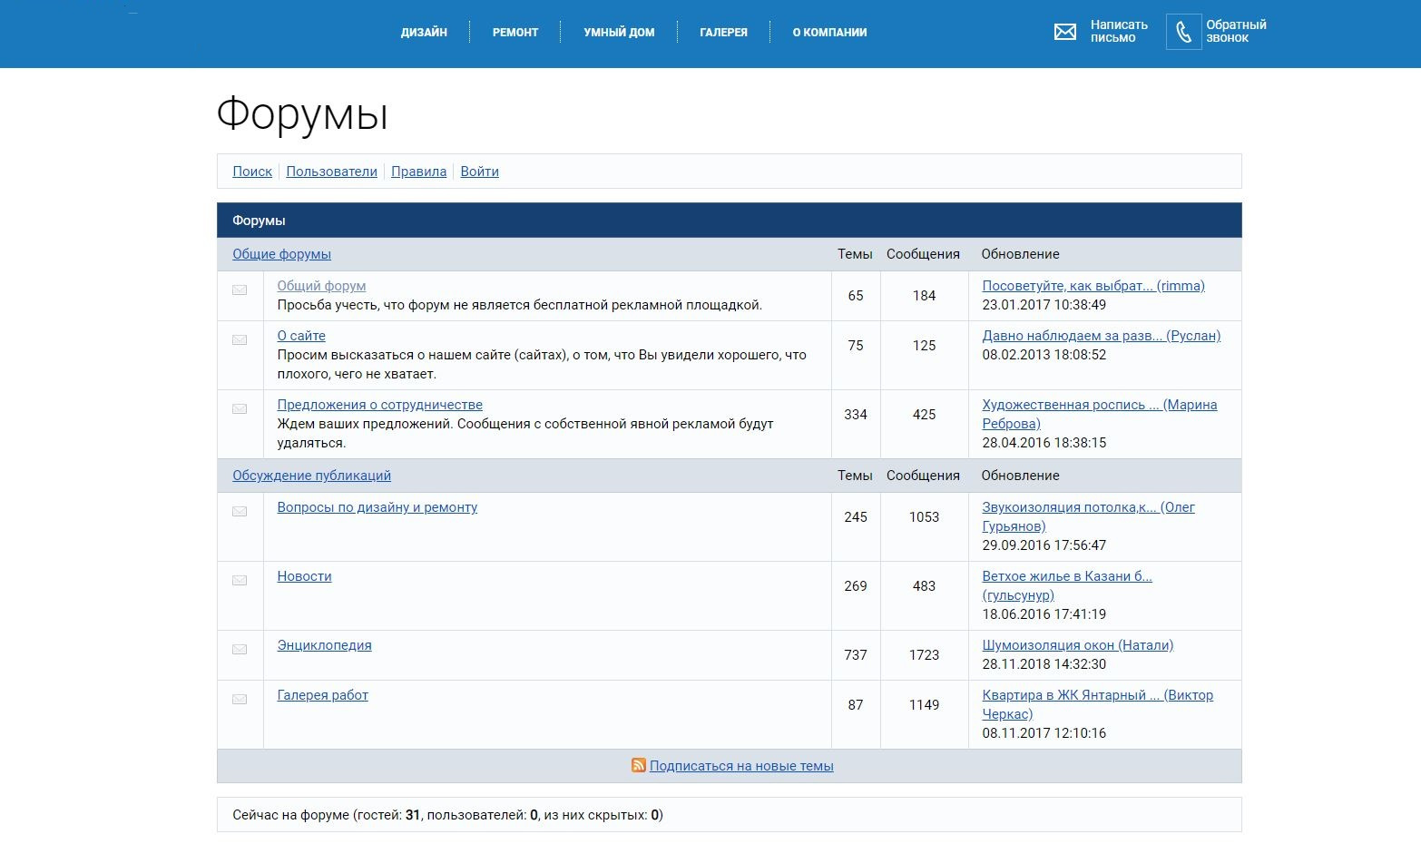Open the Общий форум link
The width and height of the screenshot is (1421, 844).
click(x=321, y=286)
